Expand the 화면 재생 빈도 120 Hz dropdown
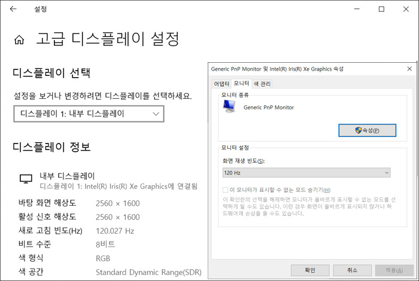Screen dimensions: 419x281 point(306,173)
